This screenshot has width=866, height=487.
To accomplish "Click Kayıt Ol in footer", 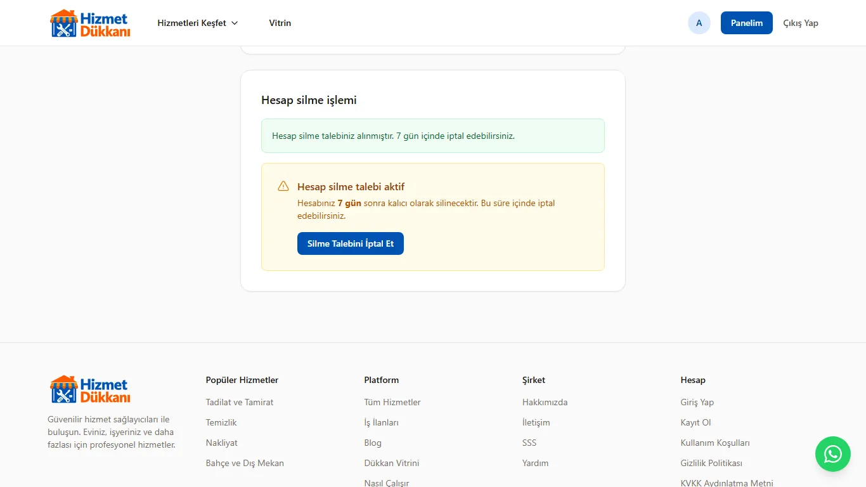I will point(696,422).
